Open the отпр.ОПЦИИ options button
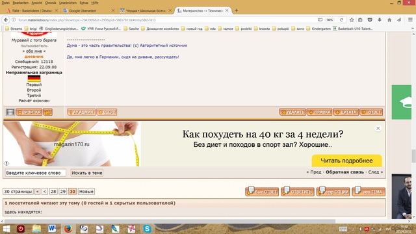 [333, 191]
